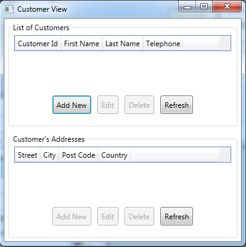
Task: Close the Customer View window
Action: (x=227, y=7)
